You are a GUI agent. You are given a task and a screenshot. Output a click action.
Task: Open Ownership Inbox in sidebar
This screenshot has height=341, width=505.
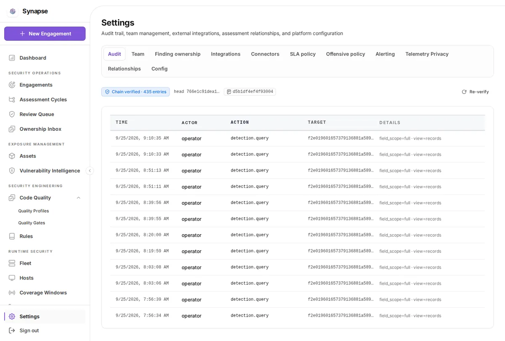tap(45, 129)
